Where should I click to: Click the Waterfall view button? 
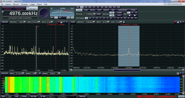coord(5,22)
